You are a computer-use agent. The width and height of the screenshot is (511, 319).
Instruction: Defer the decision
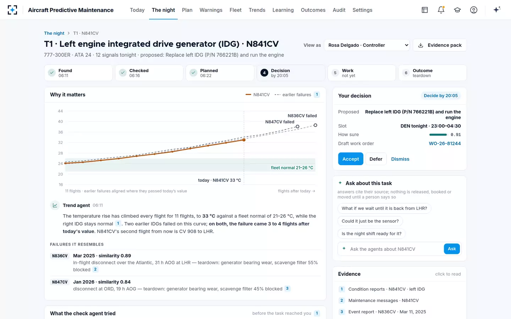click(x=376, y=159)
